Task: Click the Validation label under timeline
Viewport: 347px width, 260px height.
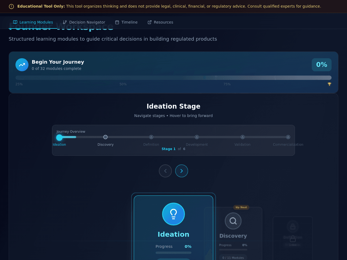Action: (243, 145)
